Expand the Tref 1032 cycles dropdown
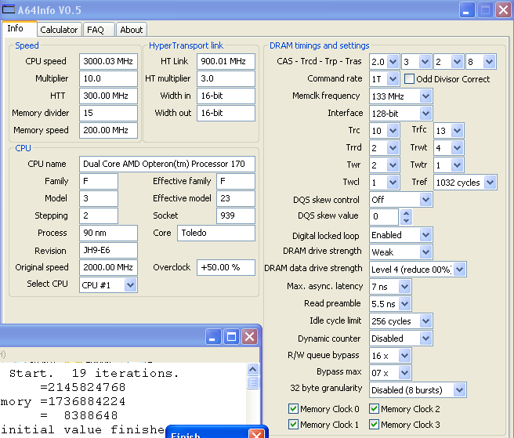 coord(490,183)
